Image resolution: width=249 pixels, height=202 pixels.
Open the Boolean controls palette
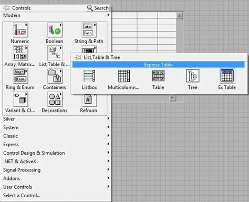[55, 30]
